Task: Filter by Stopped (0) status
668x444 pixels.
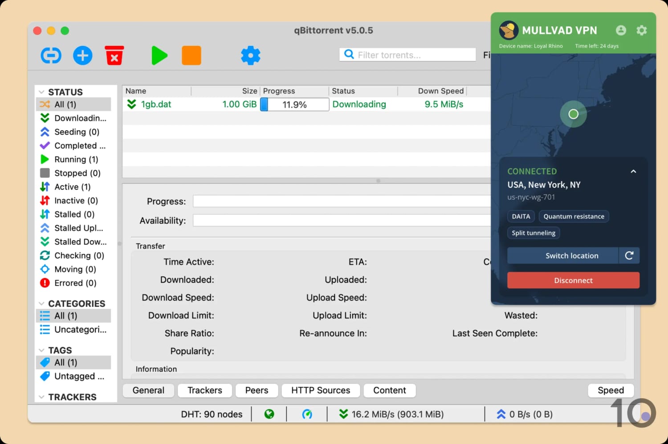Action: [73, 173]
